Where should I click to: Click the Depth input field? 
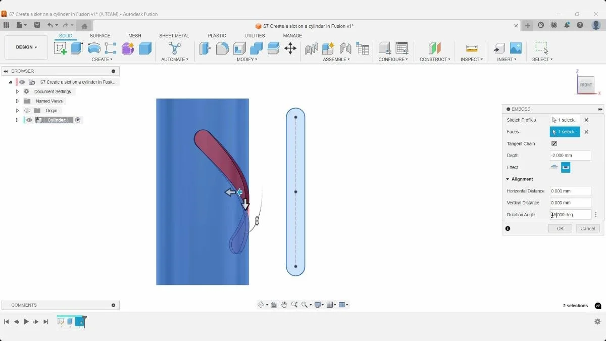pyautogui.click(x=570, y=156)
